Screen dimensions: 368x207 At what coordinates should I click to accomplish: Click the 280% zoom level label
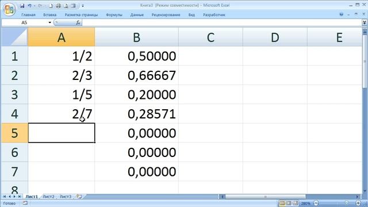coord(305,203)
